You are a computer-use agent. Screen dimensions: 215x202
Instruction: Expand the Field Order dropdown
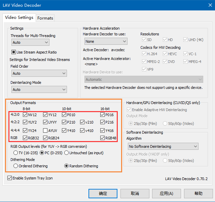[x=39, y=73]
